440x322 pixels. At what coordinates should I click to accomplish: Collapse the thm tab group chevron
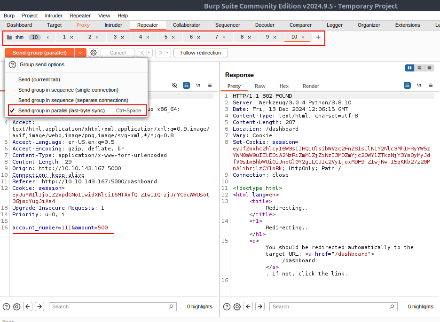coord(47,37)
